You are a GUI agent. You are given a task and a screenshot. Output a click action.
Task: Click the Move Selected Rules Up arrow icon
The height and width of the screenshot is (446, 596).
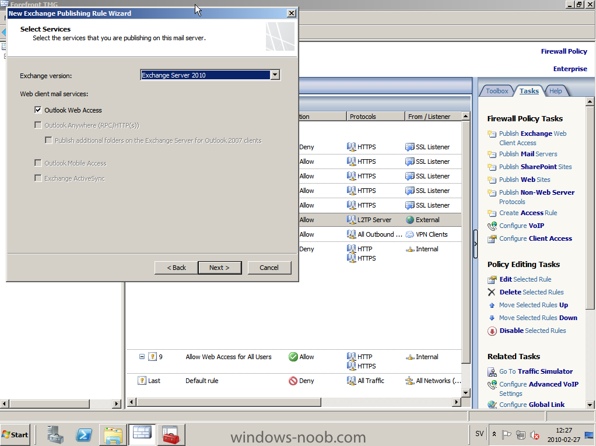[492, 305]
